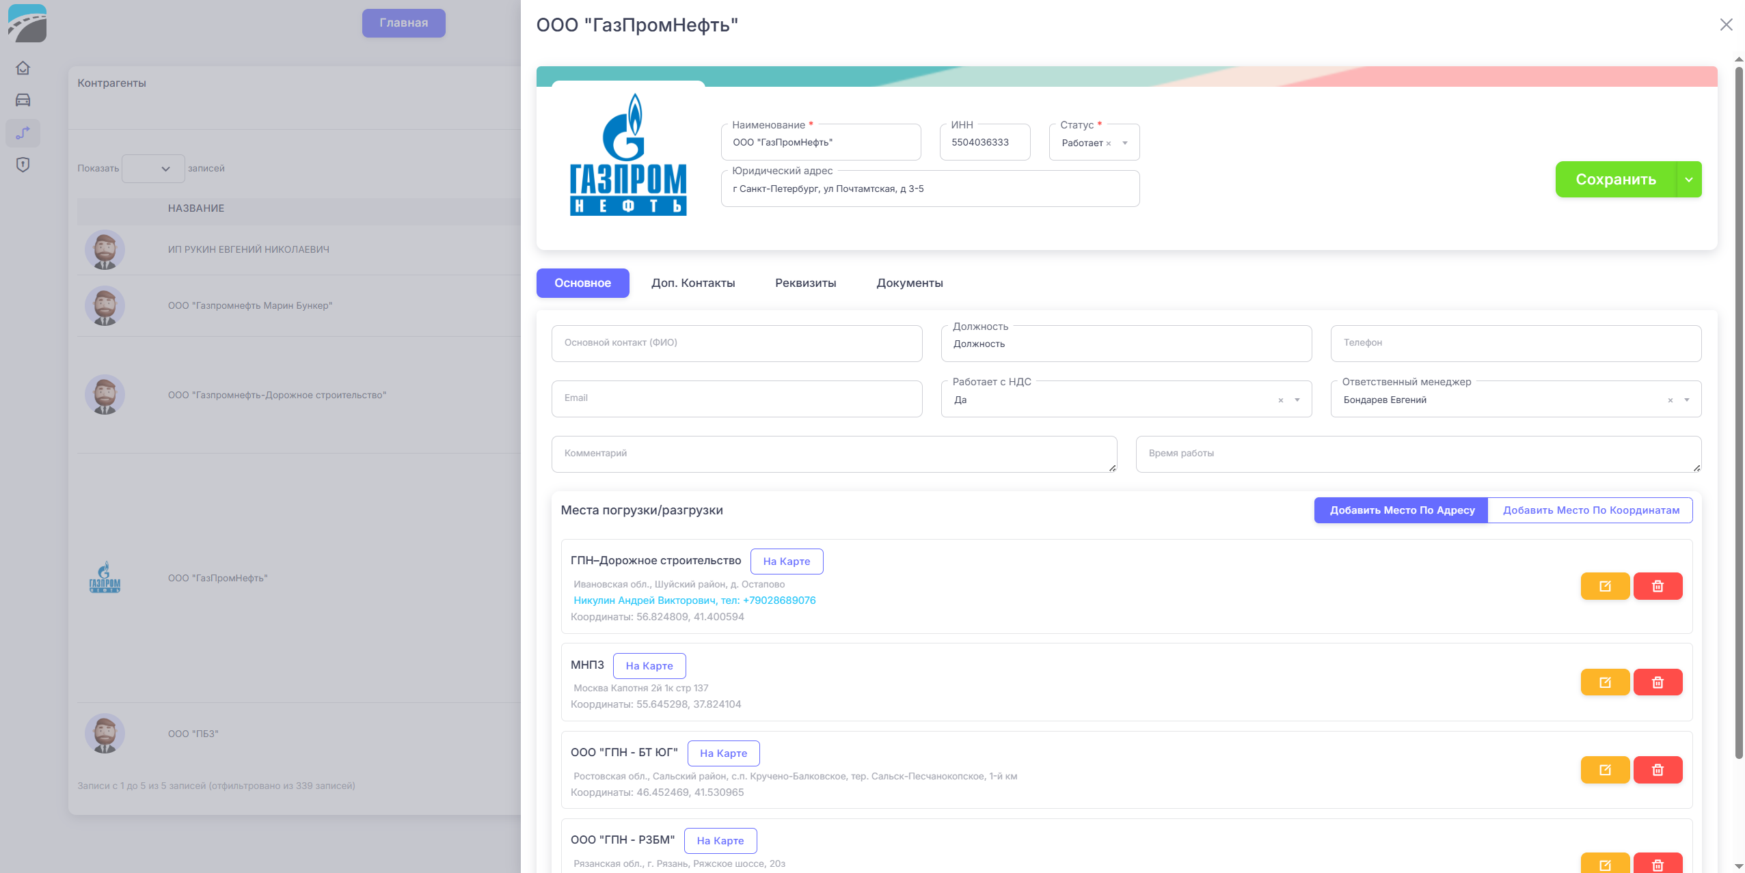This screenshot has height=873, width=1745.
Task: Open the Документы tab
Action: point(910,283)
